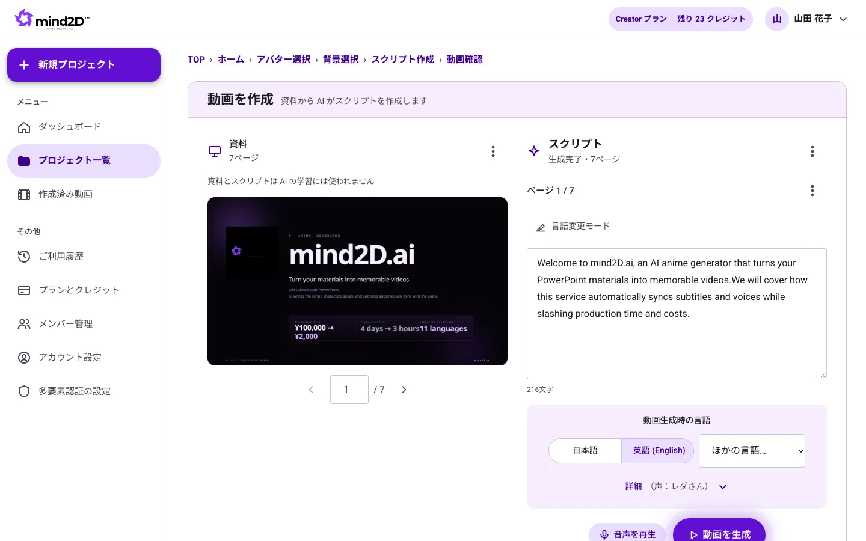Click the mind2D.ai slide preview

point(357,281)
